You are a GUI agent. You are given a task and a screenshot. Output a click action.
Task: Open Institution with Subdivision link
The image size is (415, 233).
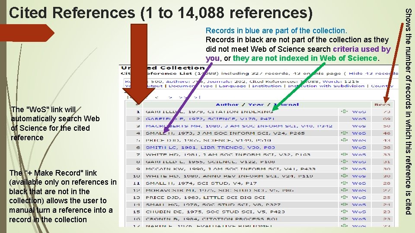326,86
